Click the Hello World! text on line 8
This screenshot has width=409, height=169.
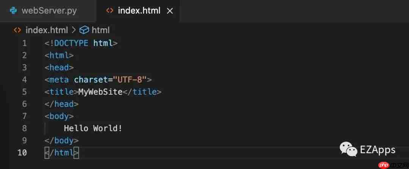93,128
